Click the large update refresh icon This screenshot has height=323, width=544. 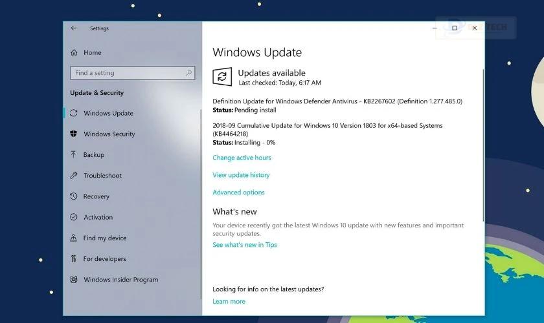point(222,76)
